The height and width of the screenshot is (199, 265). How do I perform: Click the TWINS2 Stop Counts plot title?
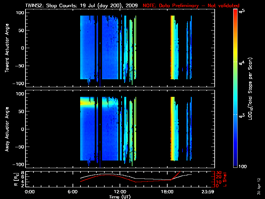[x=81, y=6]
